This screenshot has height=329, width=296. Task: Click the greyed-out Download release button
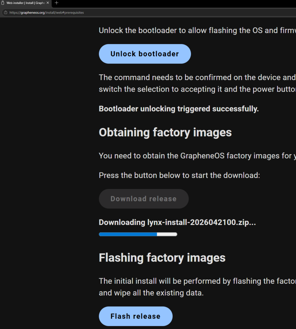(143, 199)
